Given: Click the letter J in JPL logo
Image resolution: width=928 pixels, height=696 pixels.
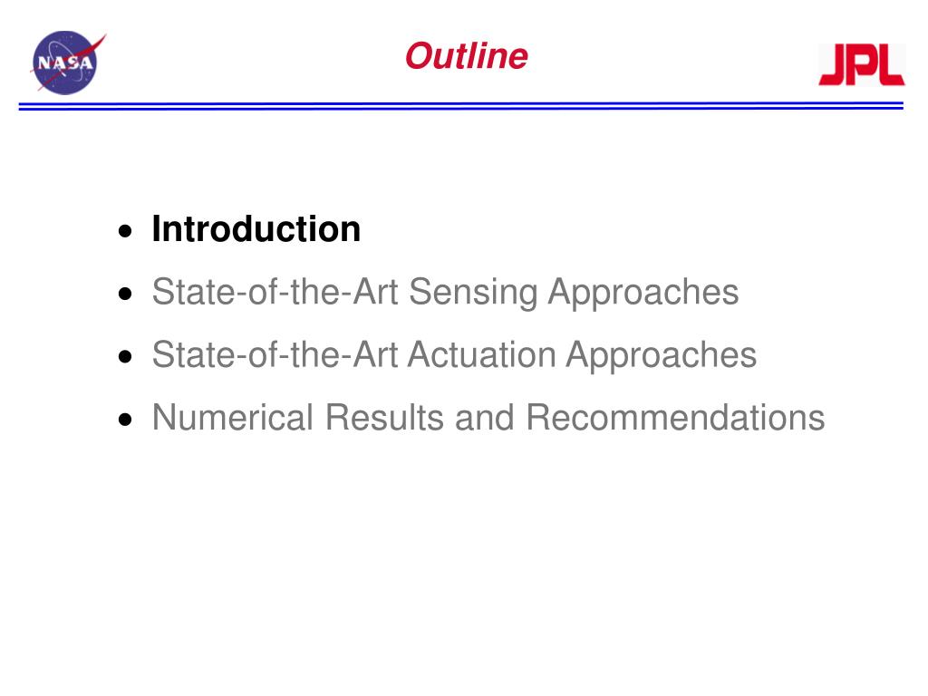Looking at the screenshot, I should 834,65.
